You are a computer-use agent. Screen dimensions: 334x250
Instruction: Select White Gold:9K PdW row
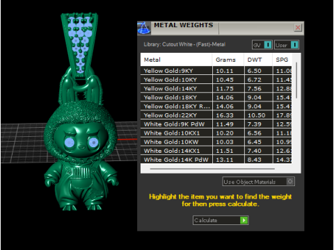(x=216, y=124)
